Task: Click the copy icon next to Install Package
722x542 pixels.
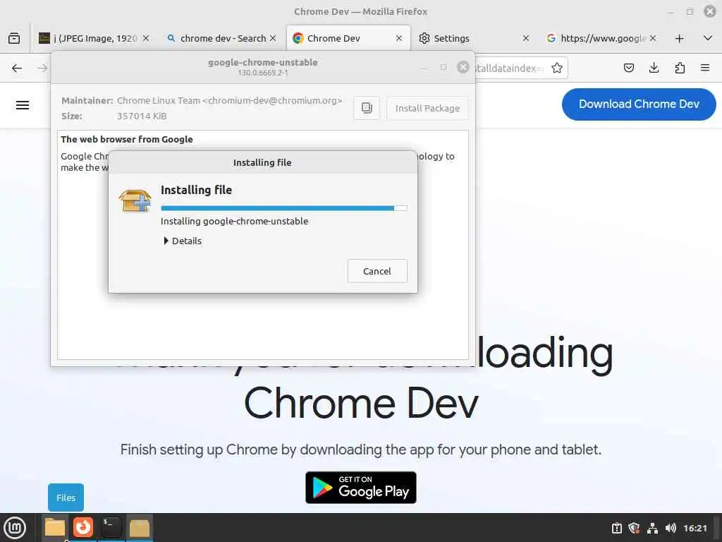Action: click(367, 108)
